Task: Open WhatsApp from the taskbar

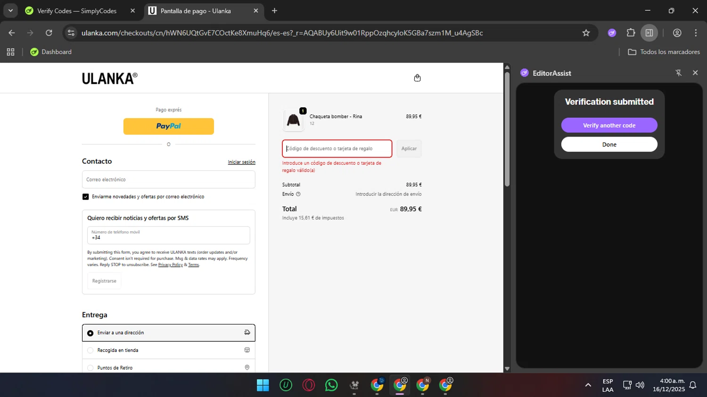Action: pyautogui.click(x=331, y=385)
